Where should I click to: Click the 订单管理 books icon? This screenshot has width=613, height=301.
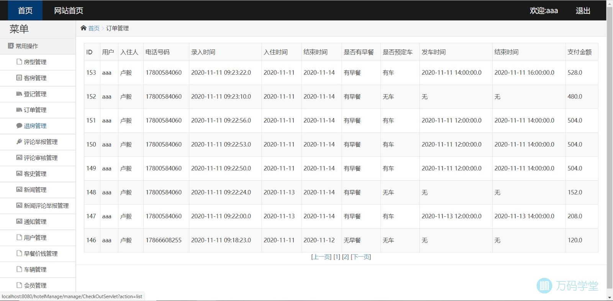pos(19,110)
